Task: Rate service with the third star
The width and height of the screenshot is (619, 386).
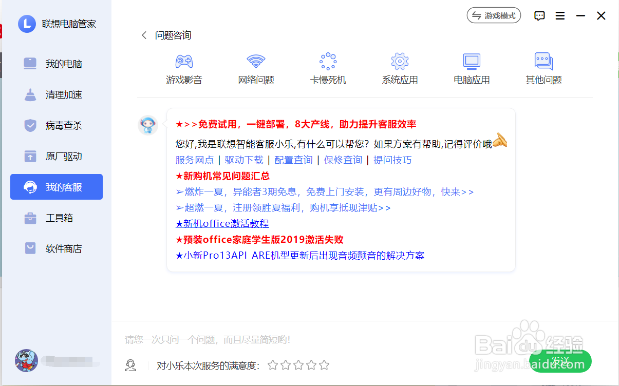Action: [x=298, y=365]
